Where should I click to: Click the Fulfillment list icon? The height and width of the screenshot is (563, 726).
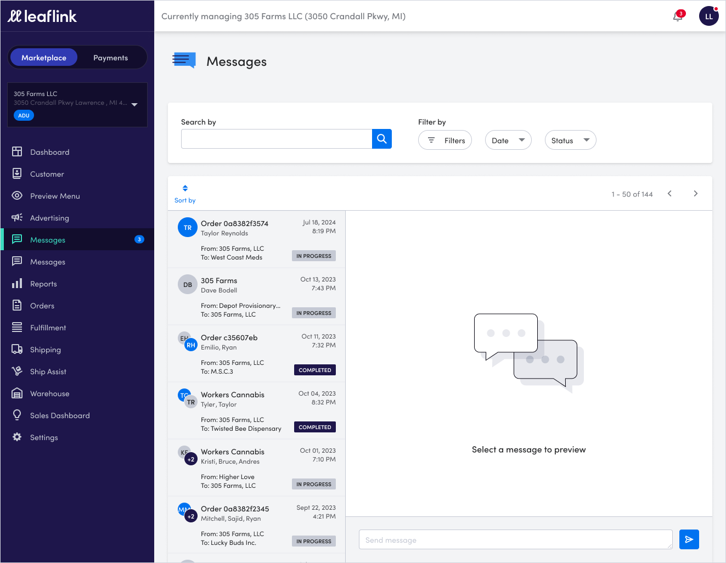tap(17, 327)
